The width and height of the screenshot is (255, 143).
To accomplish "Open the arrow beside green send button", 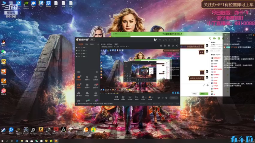I will tap(207, 94).
